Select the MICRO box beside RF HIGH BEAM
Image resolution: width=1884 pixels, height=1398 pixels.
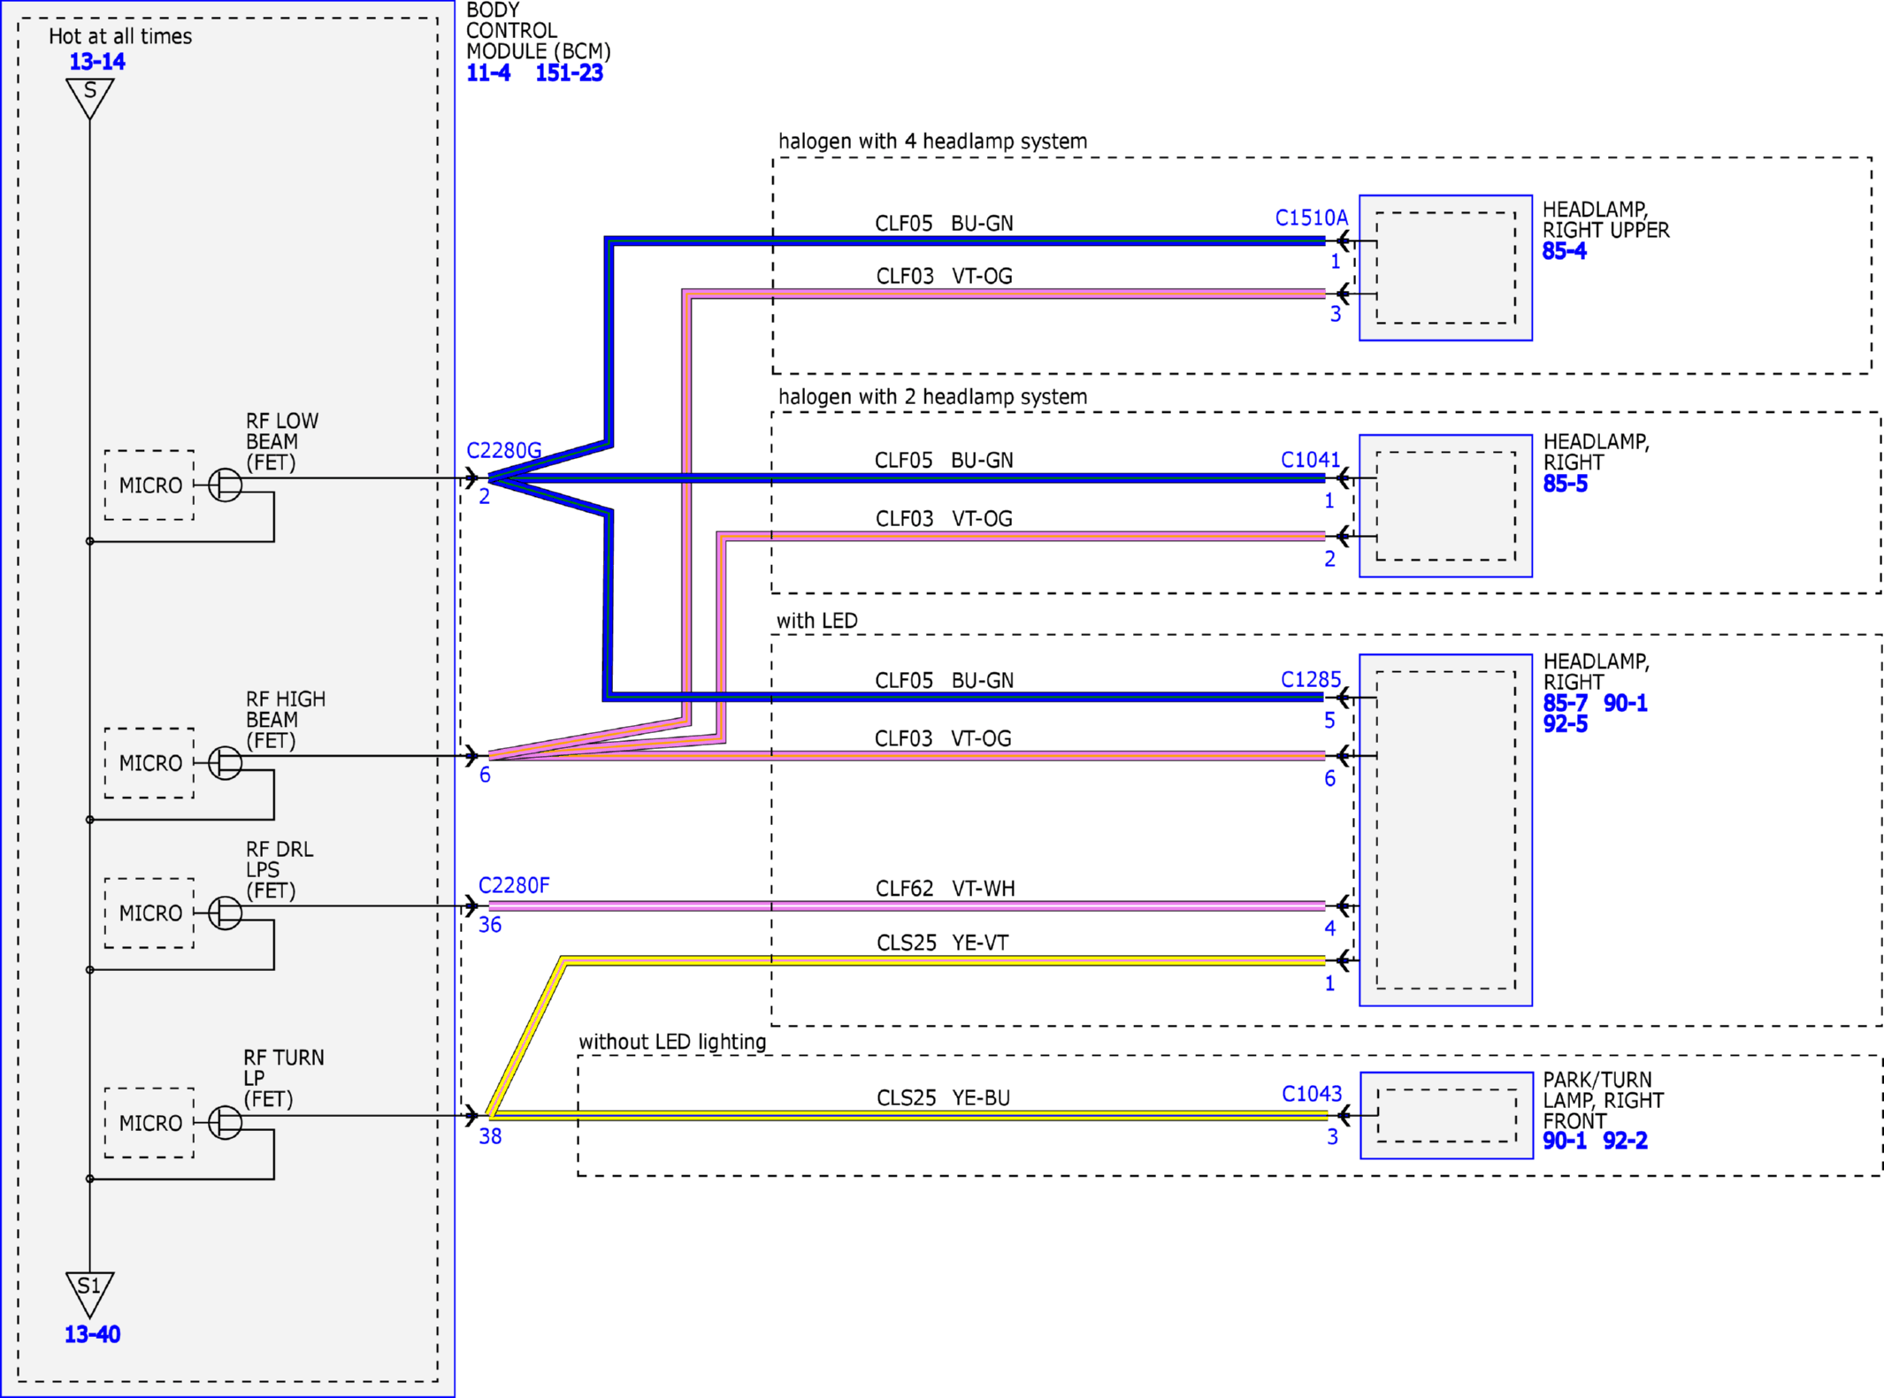click(149, 762)
